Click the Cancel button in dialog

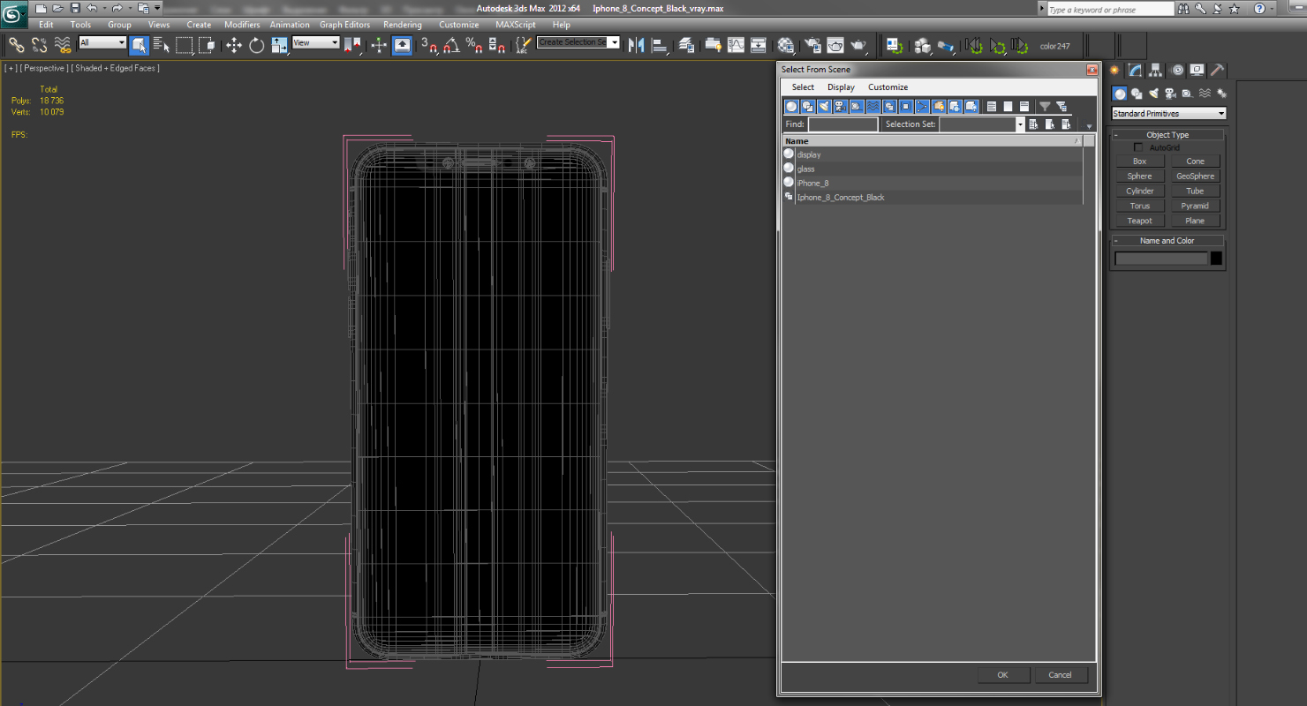pos(1061,675)
